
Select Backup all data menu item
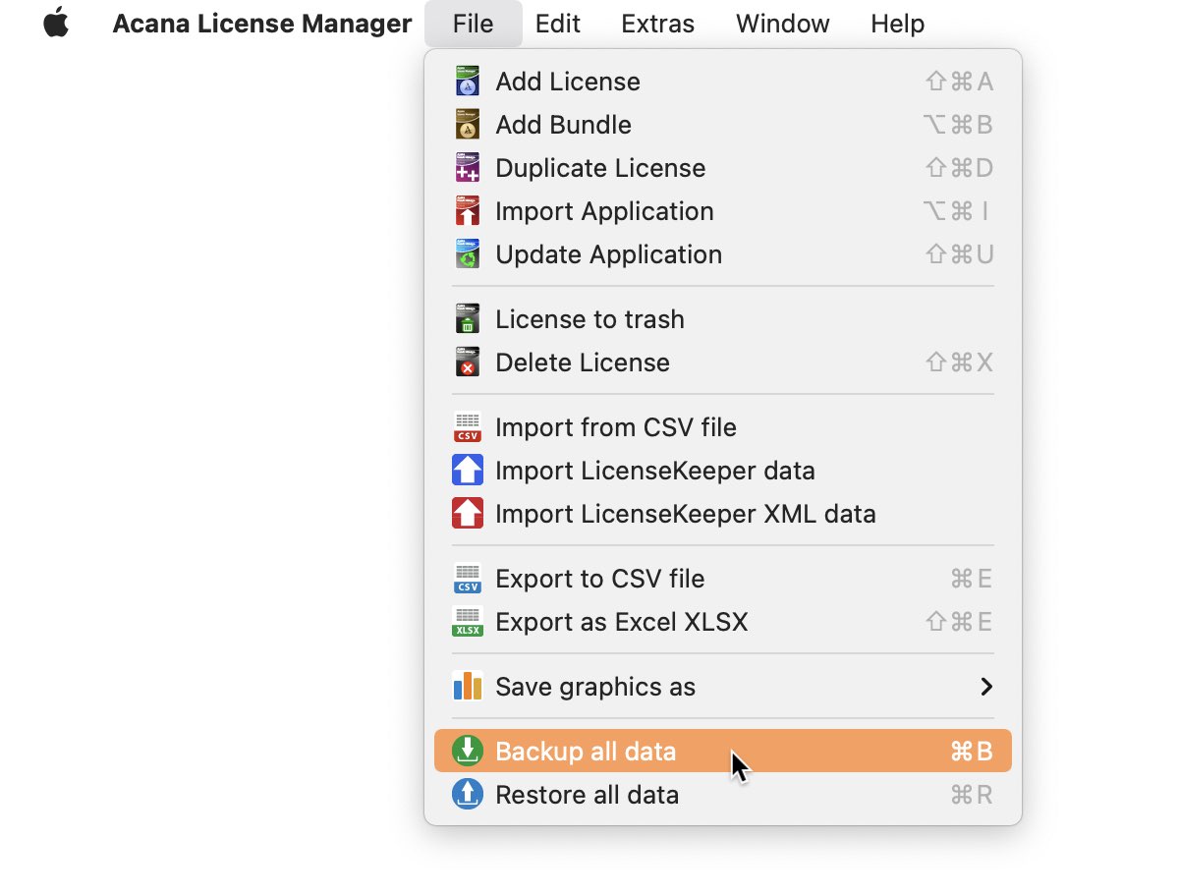point(723,752)
